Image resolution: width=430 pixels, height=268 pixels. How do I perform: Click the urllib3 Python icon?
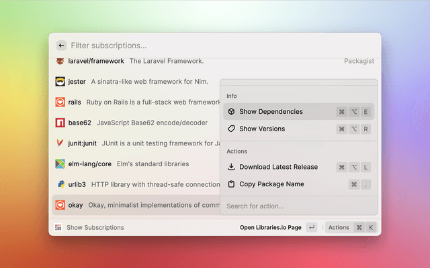(x=60, y=184)
